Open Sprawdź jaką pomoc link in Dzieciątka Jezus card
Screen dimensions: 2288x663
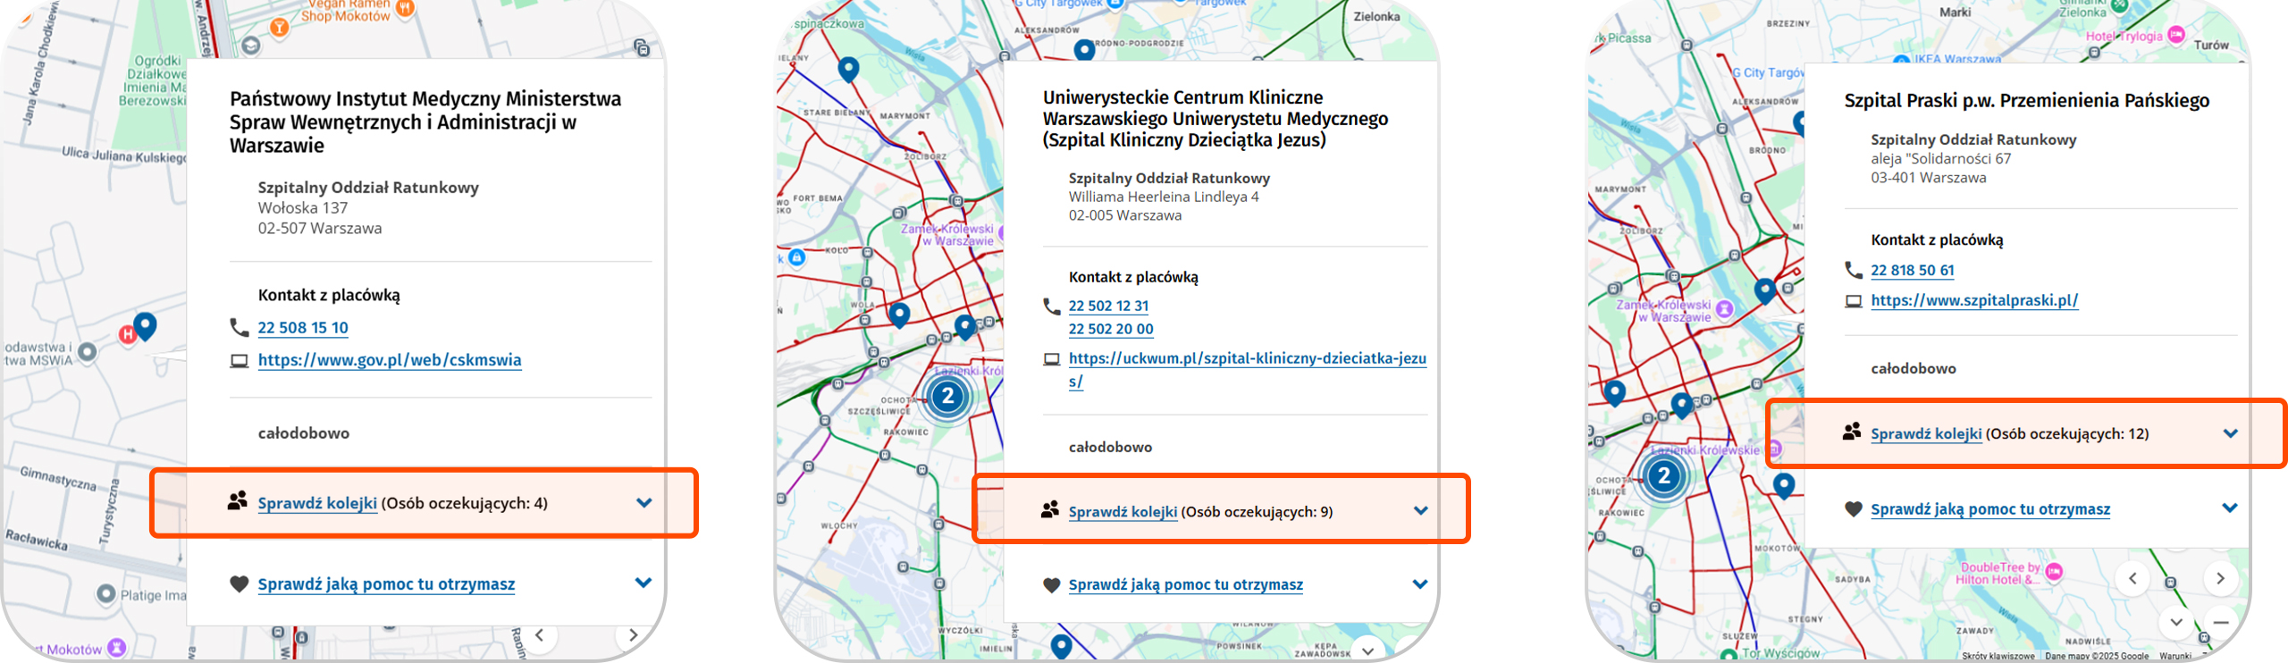tap(1185, 584)
